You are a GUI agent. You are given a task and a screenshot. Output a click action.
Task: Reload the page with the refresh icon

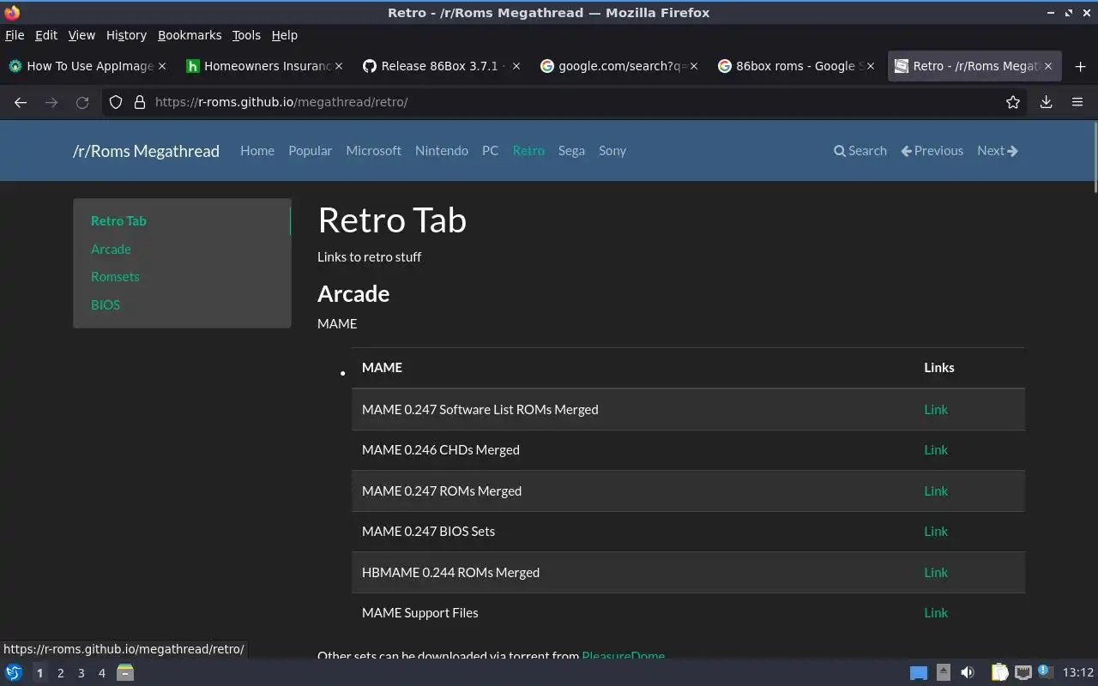[82, 102]
